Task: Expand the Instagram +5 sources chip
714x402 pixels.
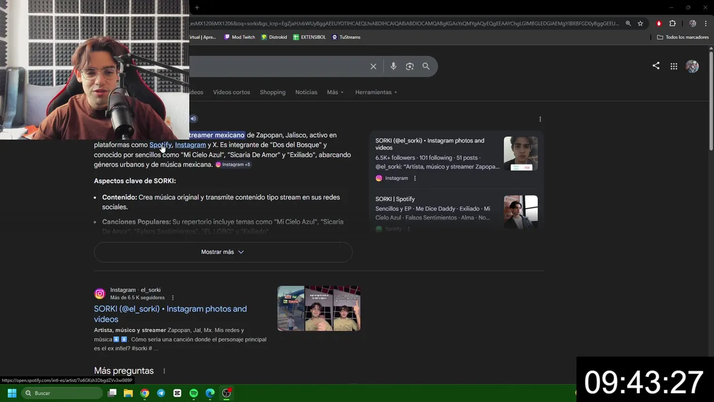Action: click(233, 165)
